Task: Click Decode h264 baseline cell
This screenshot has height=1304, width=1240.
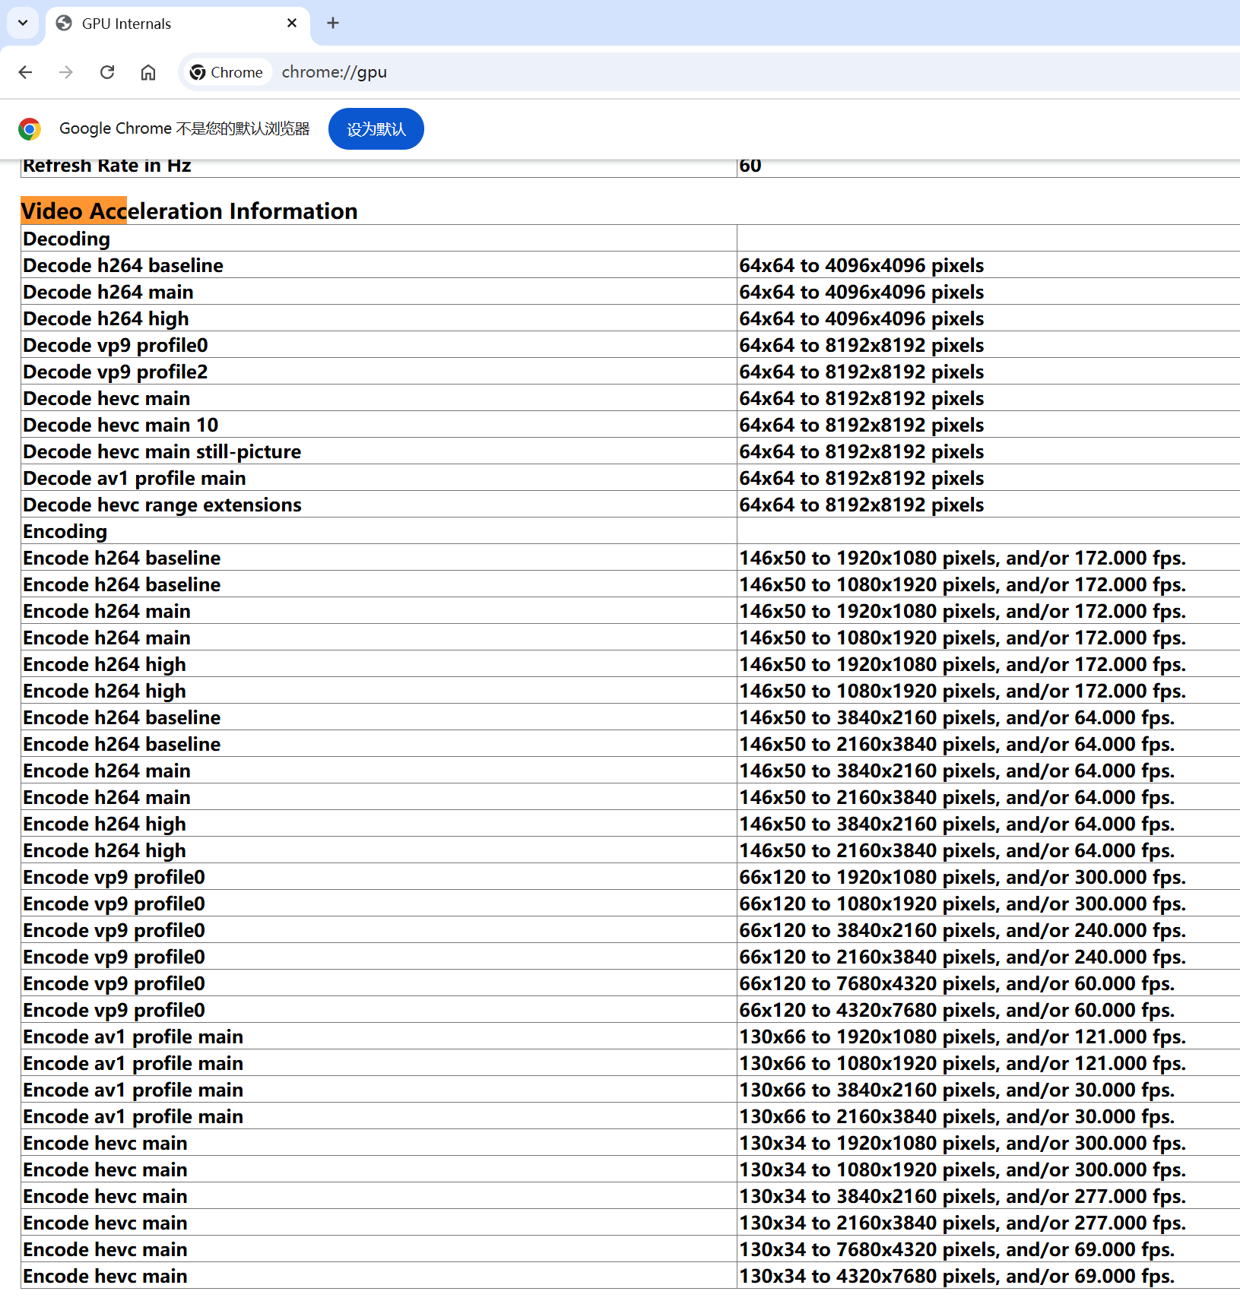Action: 379,265
